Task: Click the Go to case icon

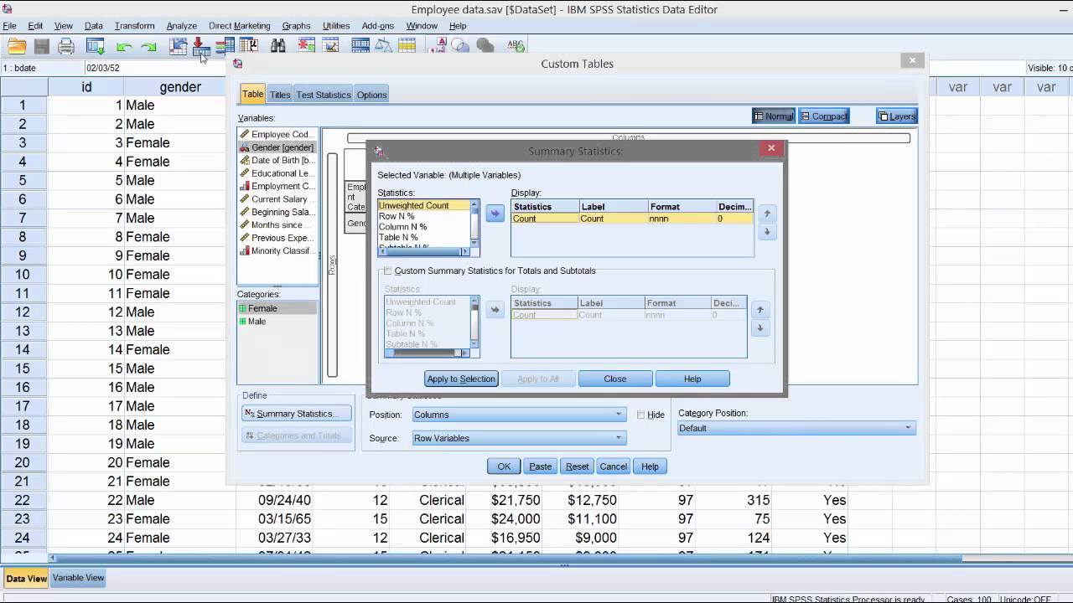Action: click(x=178, y=46)
